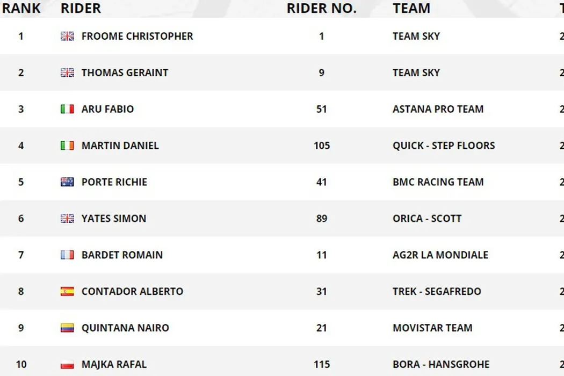Image resolution: width=564 pixels, height=376 pixels.
Task: Click the Italian flag beside Aru Fabio
Action: point(67,110)
